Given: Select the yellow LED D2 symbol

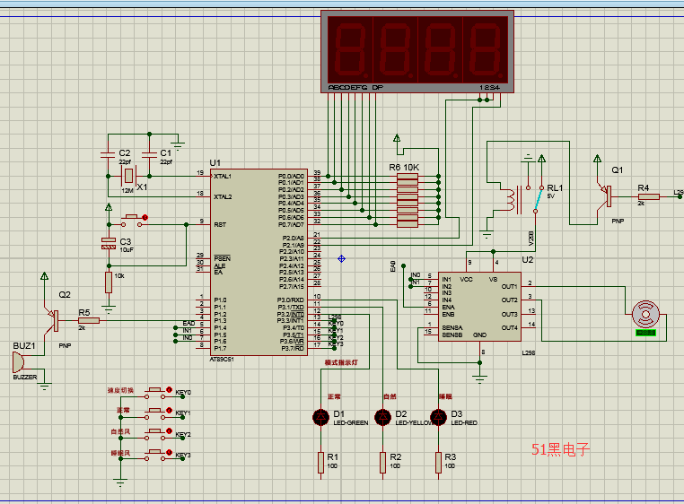Looking at the screenshot, I should [383, 417].
